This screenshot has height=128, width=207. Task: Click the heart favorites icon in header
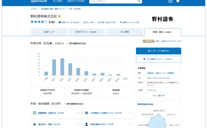[x=178, y=1]
